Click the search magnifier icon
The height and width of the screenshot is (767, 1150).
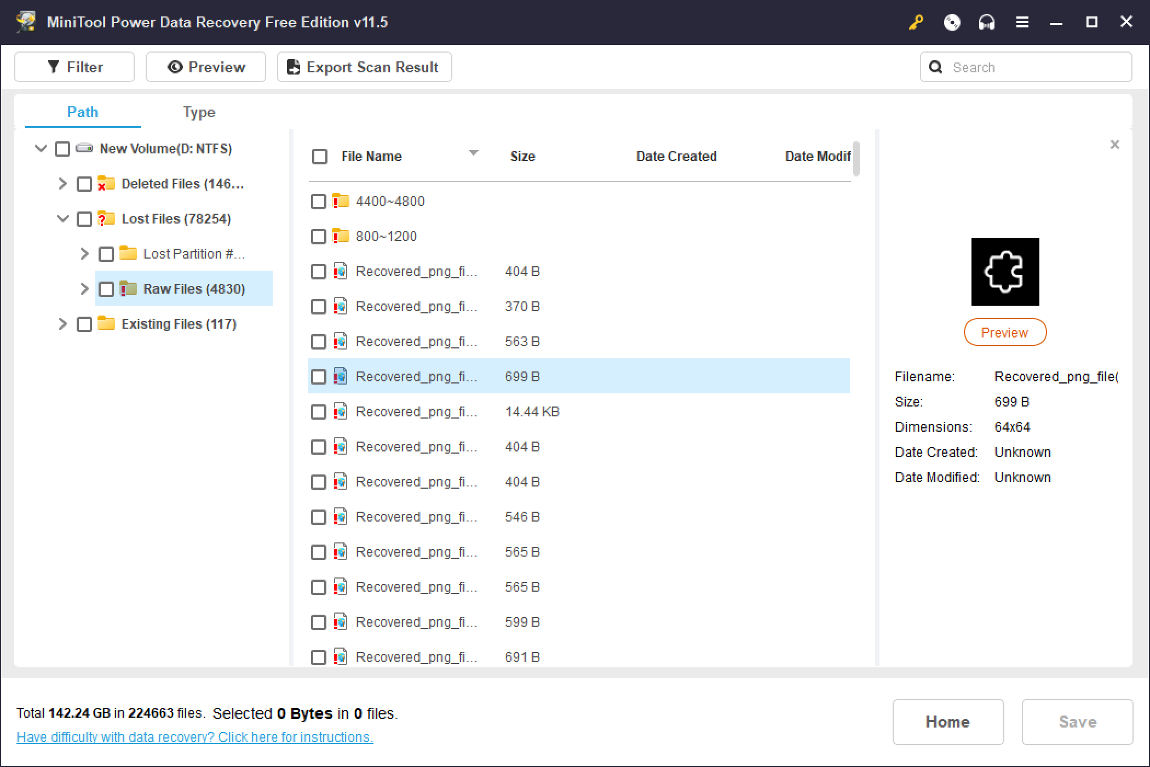pyautogui.click(x=936, y=67)
